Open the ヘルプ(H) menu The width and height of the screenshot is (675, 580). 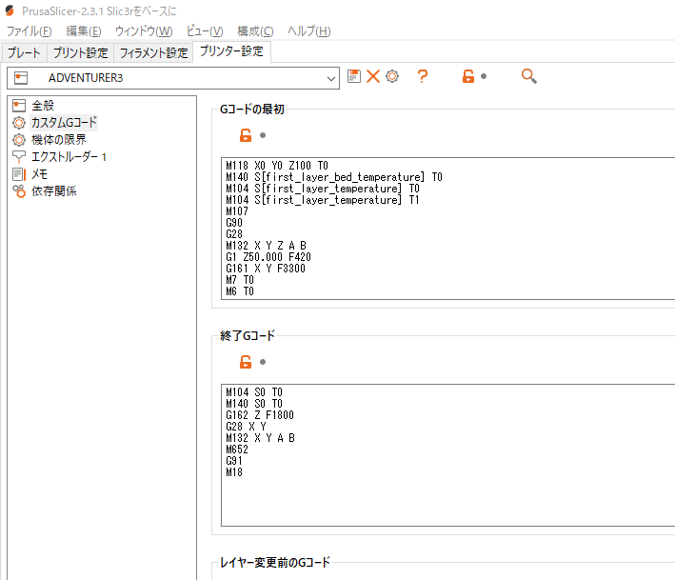click(309, 31)
